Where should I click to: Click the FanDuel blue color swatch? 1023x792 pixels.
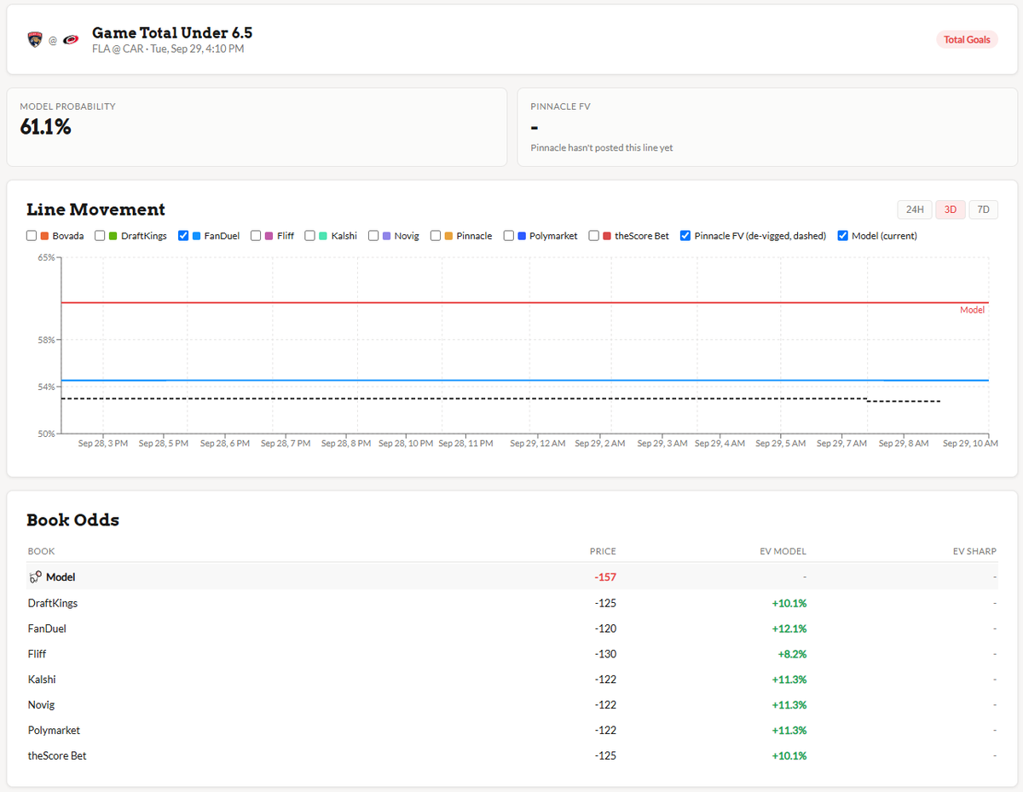coord(196,236)
